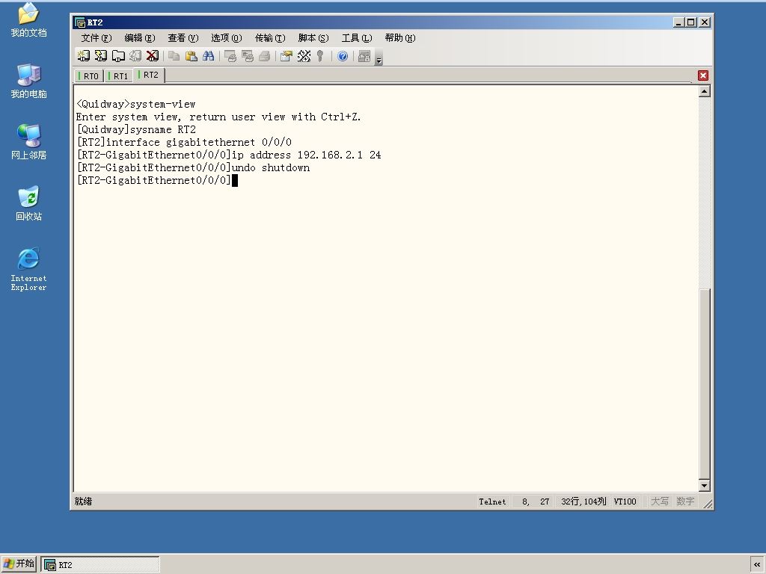Open the 工具(L) menu
This screenshot has height=574, width=766.
click(357, 38)
